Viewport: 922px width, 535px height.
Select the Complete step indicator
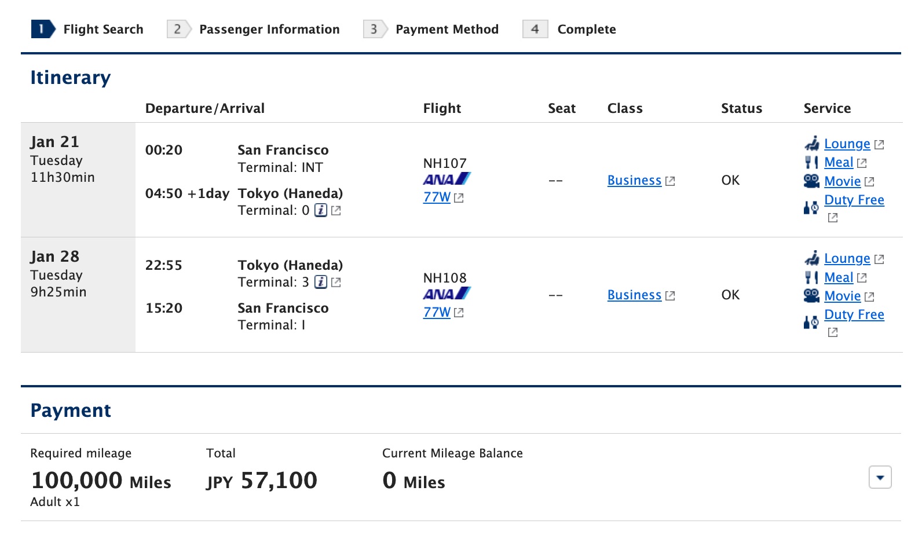tap(586, 29)
